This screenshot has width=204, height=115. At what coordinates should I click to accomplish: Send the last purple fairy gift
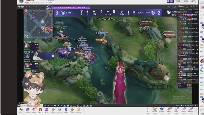coord(190,110)
